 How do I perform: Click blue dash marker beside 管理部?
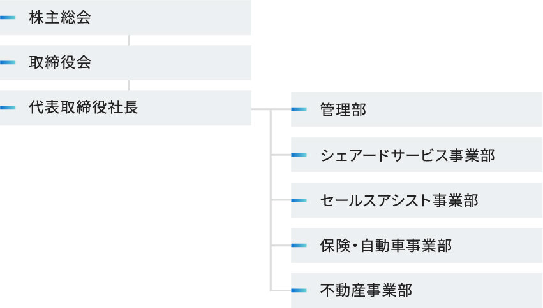[299, 109]
